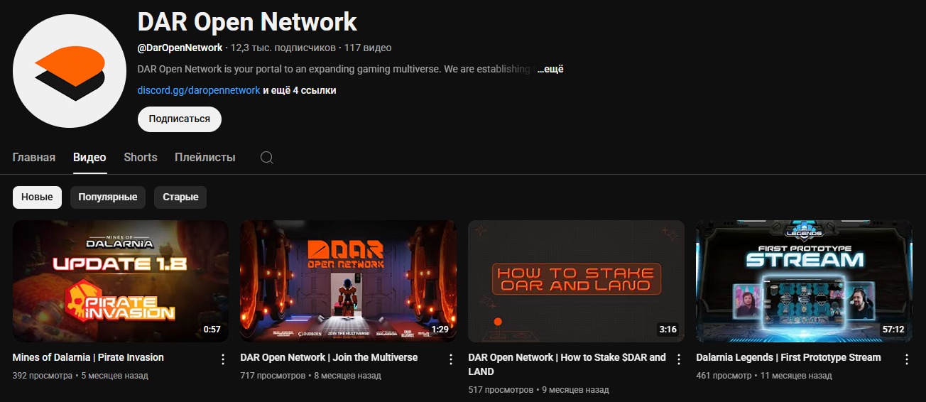Go to the Плейлисты tab
This screenshot has width=926, height=402.
coord(205,157)
